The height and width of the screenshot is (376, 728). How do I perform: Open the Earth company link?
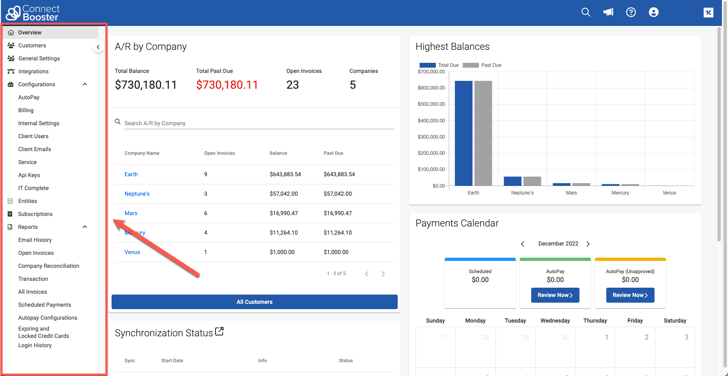tap(131, 174)
